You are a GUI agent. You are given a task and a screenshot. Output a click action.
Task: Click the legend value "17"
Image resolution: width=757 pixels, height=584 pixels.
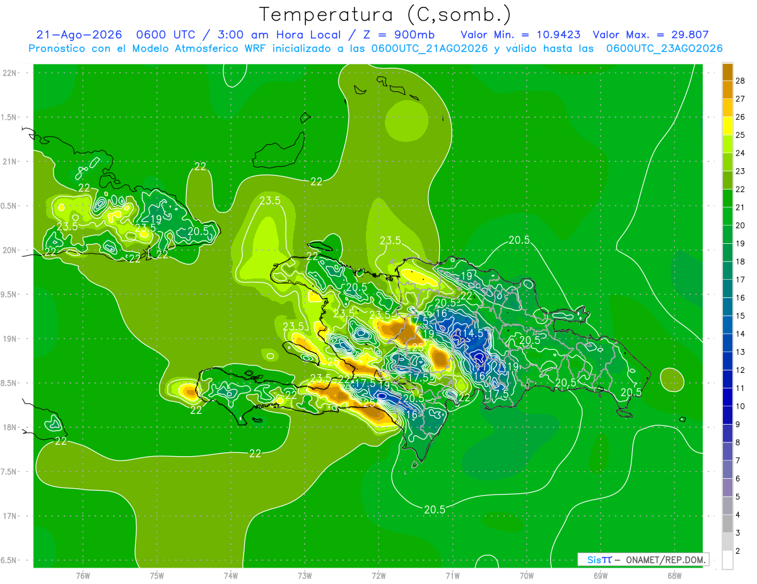pyautogui.click(x=741, y=280)
